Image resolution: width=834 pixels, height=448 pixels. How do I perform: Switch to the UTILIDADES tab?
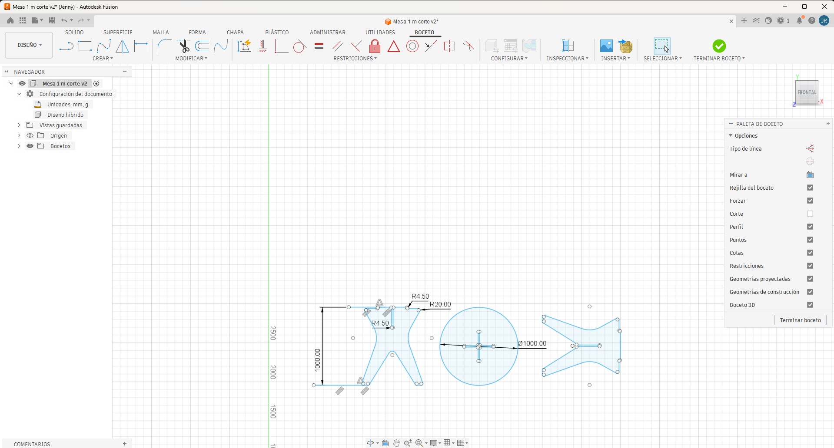click(380, 33)
